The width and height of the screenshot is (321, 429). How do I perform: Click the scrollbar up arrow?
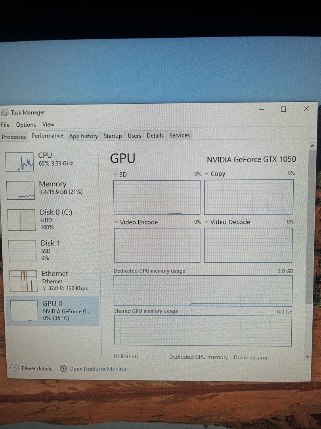point(312,146)
